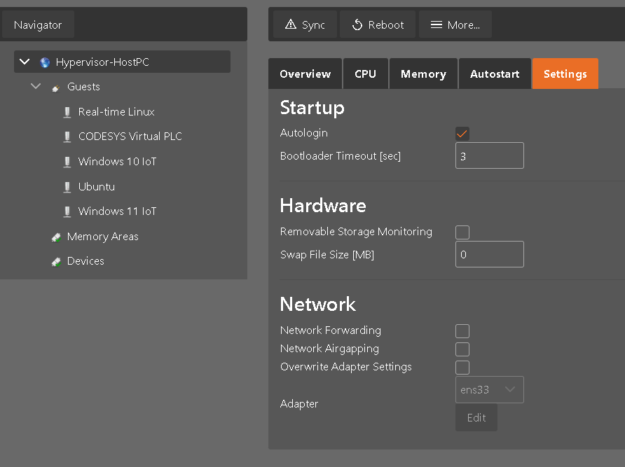
Task: Select the Real-time Linux guest icon
Action: pyautogui.click(x=67, y=111)
